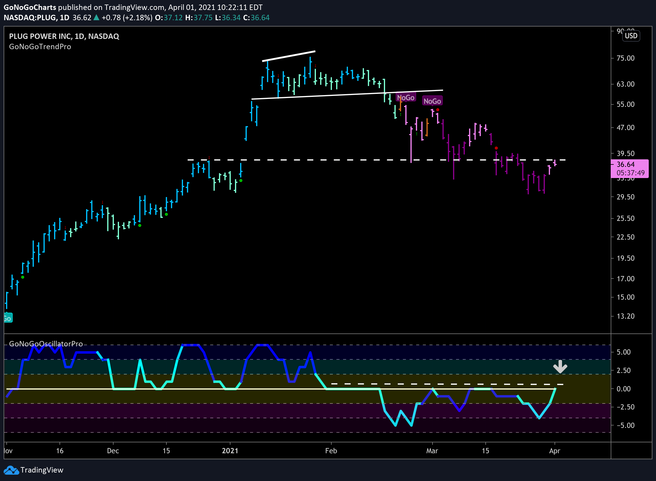Click the green dot marker before 2021 rally
This screenshot has height=481, width=656.
point(241,180)
